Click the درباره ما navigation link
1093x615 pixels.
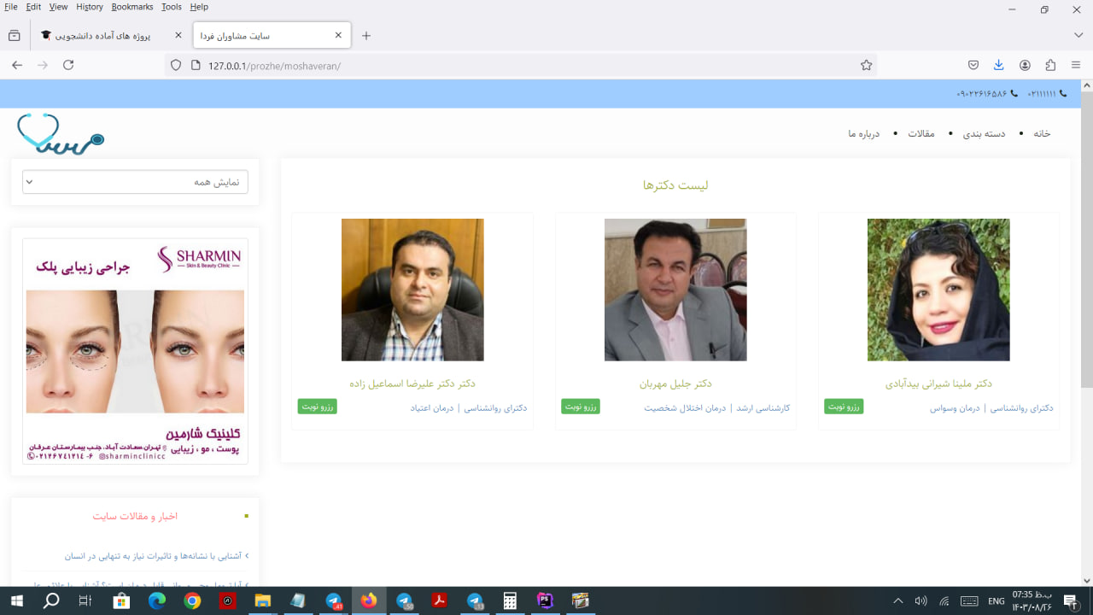click(863, 134)
